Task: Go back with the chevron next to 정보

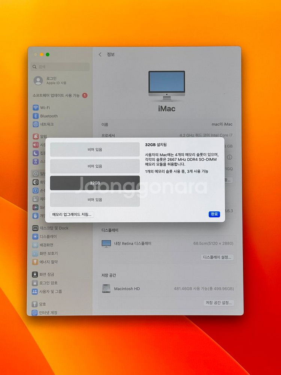Action: (x=100, y=54)
